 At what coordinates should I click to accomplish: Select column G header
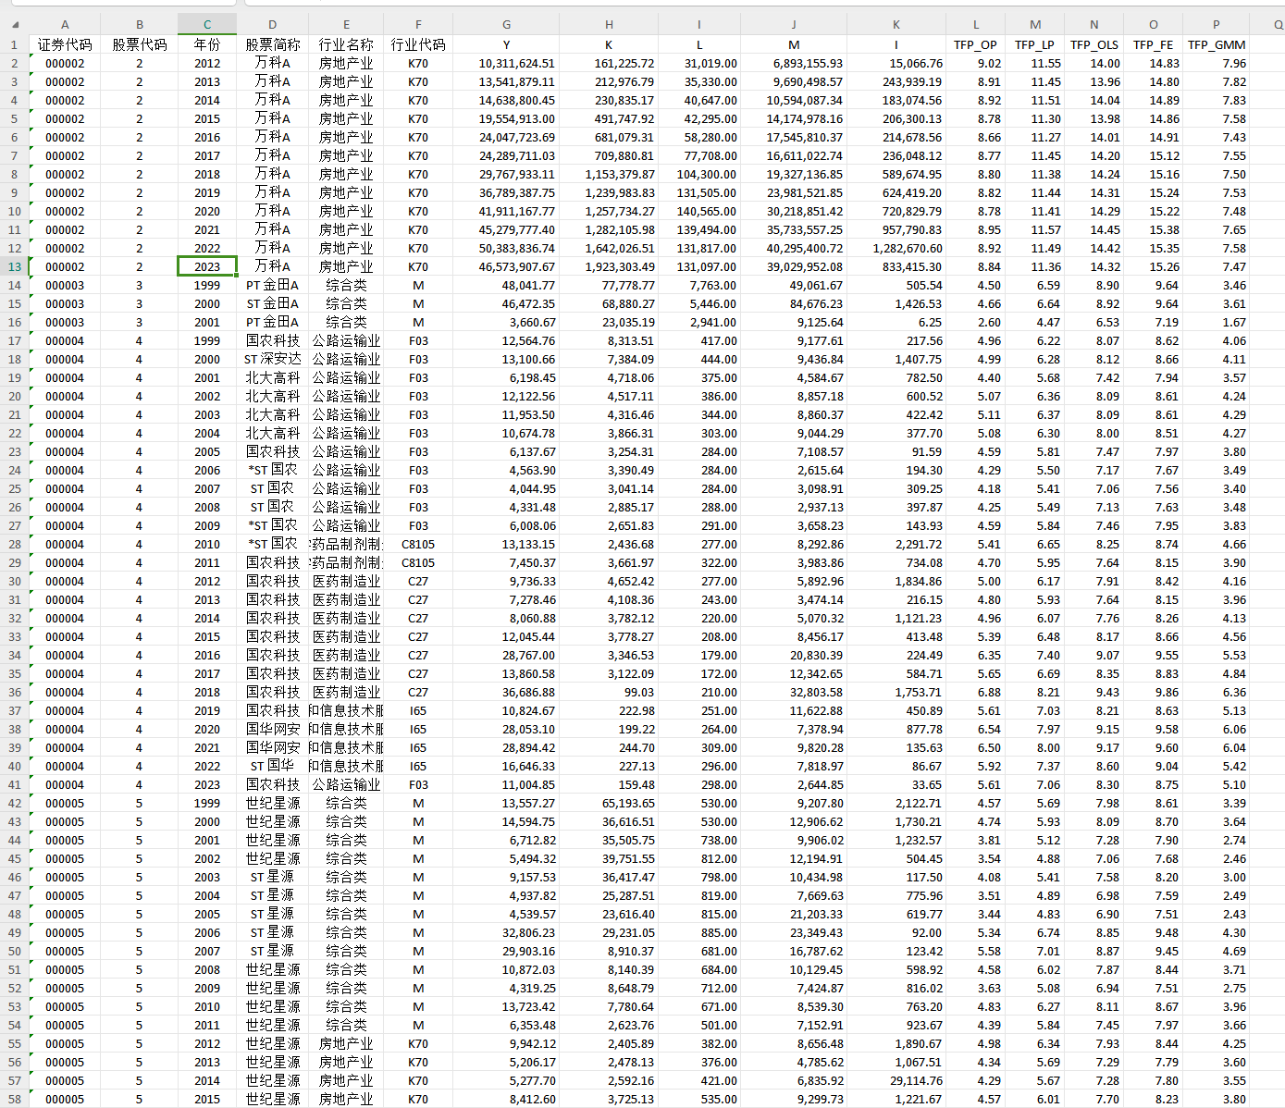[506, 25]
